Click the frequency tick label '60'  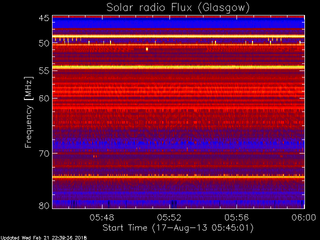coord(44,98)
